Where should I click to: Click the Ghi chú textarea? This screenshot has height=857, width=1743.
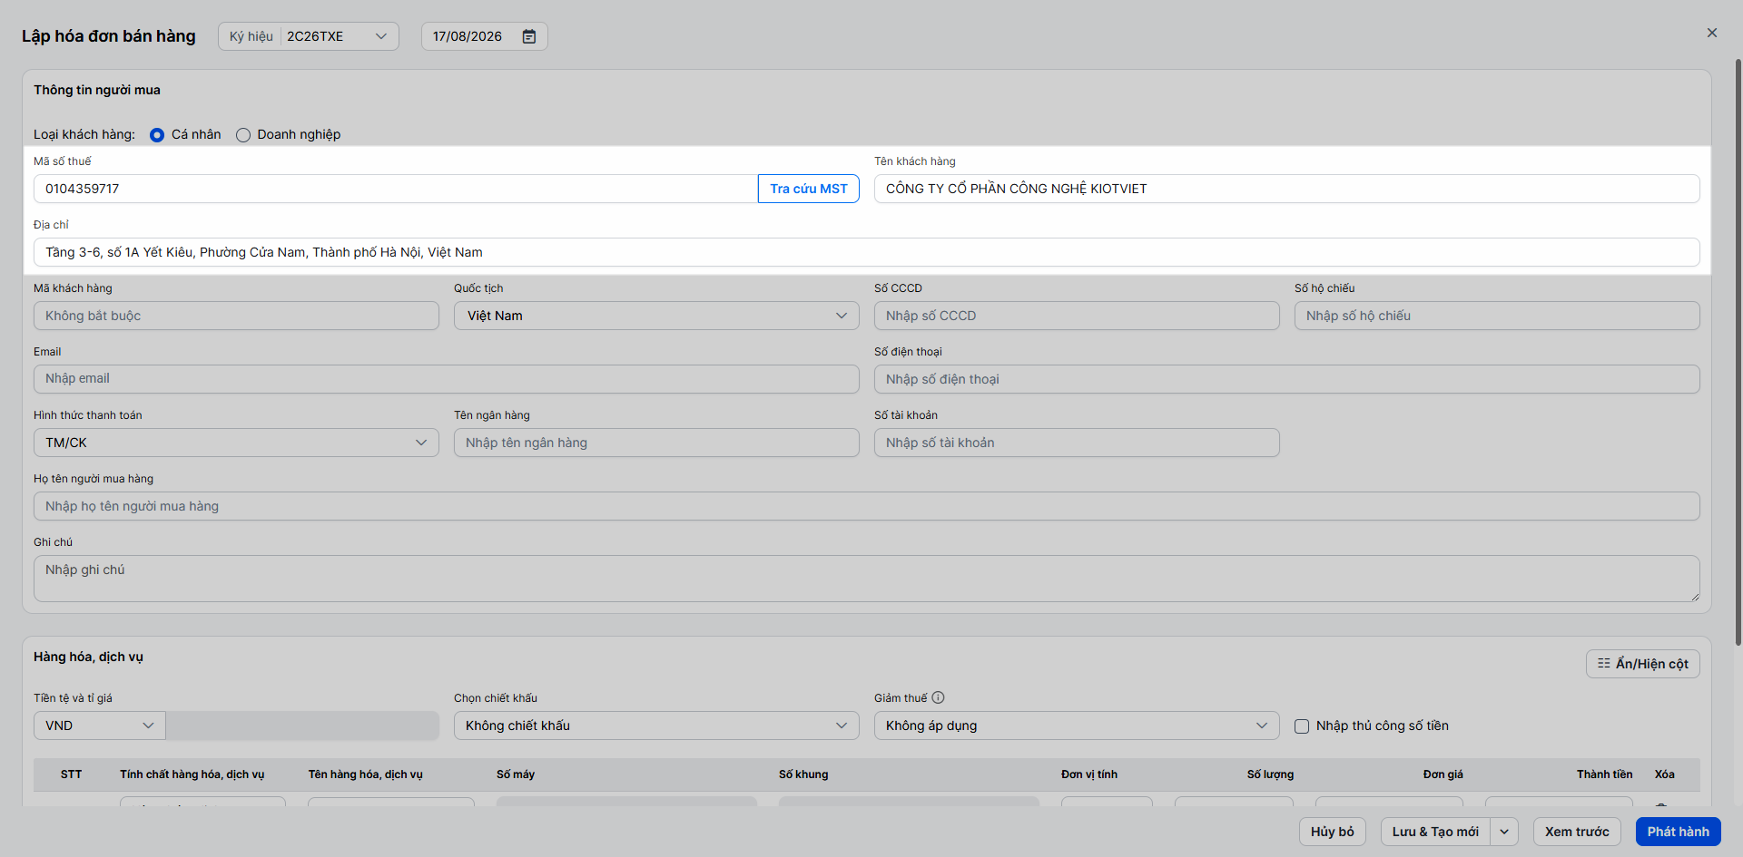pos(867,579)
